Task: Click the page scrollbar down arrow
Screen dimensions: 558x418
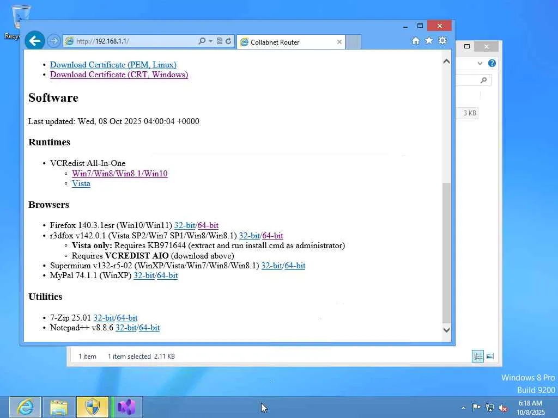Action: [446, 330]
